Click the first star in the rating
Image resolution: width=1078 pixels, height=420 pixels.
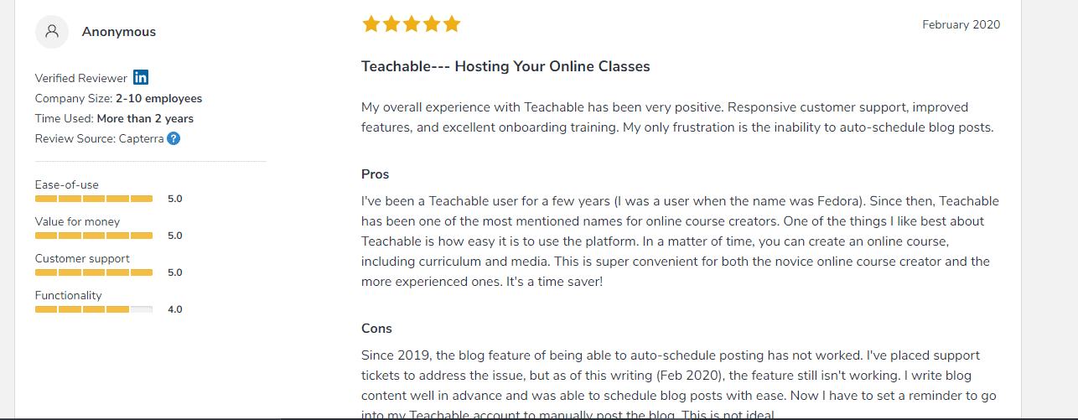click(371, 24)
